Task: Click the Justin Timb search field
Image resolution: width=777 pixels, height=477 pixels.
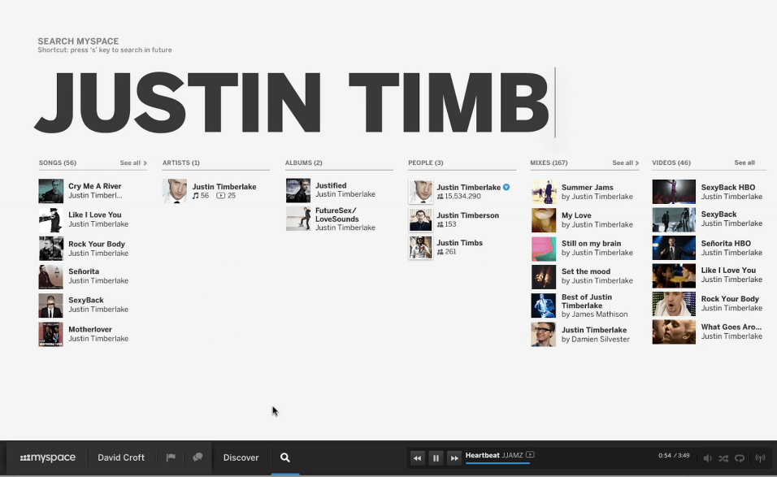Action: (295, 102)
